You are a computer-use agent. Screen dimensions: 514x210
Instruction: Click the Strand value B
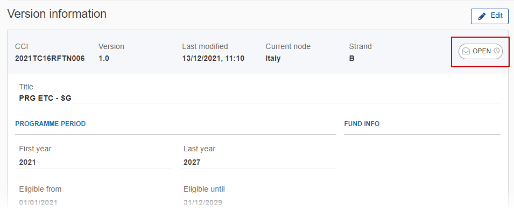352,59
